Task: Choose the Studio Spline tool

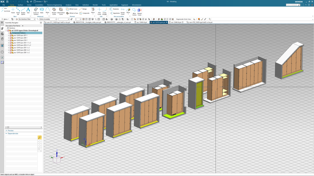Action: coord(23,11)
